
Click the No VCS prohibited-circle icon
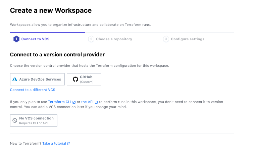click(x=15, y=120)
